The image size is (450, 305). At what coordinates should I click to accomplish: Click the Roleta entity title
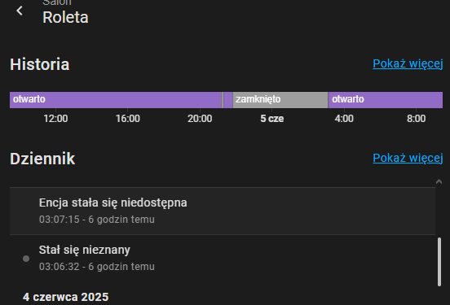pyautogui.click(x=65, y=17)
